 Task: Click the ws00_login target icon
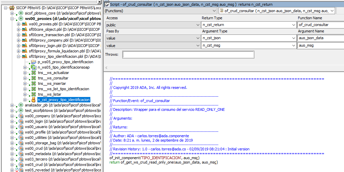pyautogui.click(x=21, y=121)
